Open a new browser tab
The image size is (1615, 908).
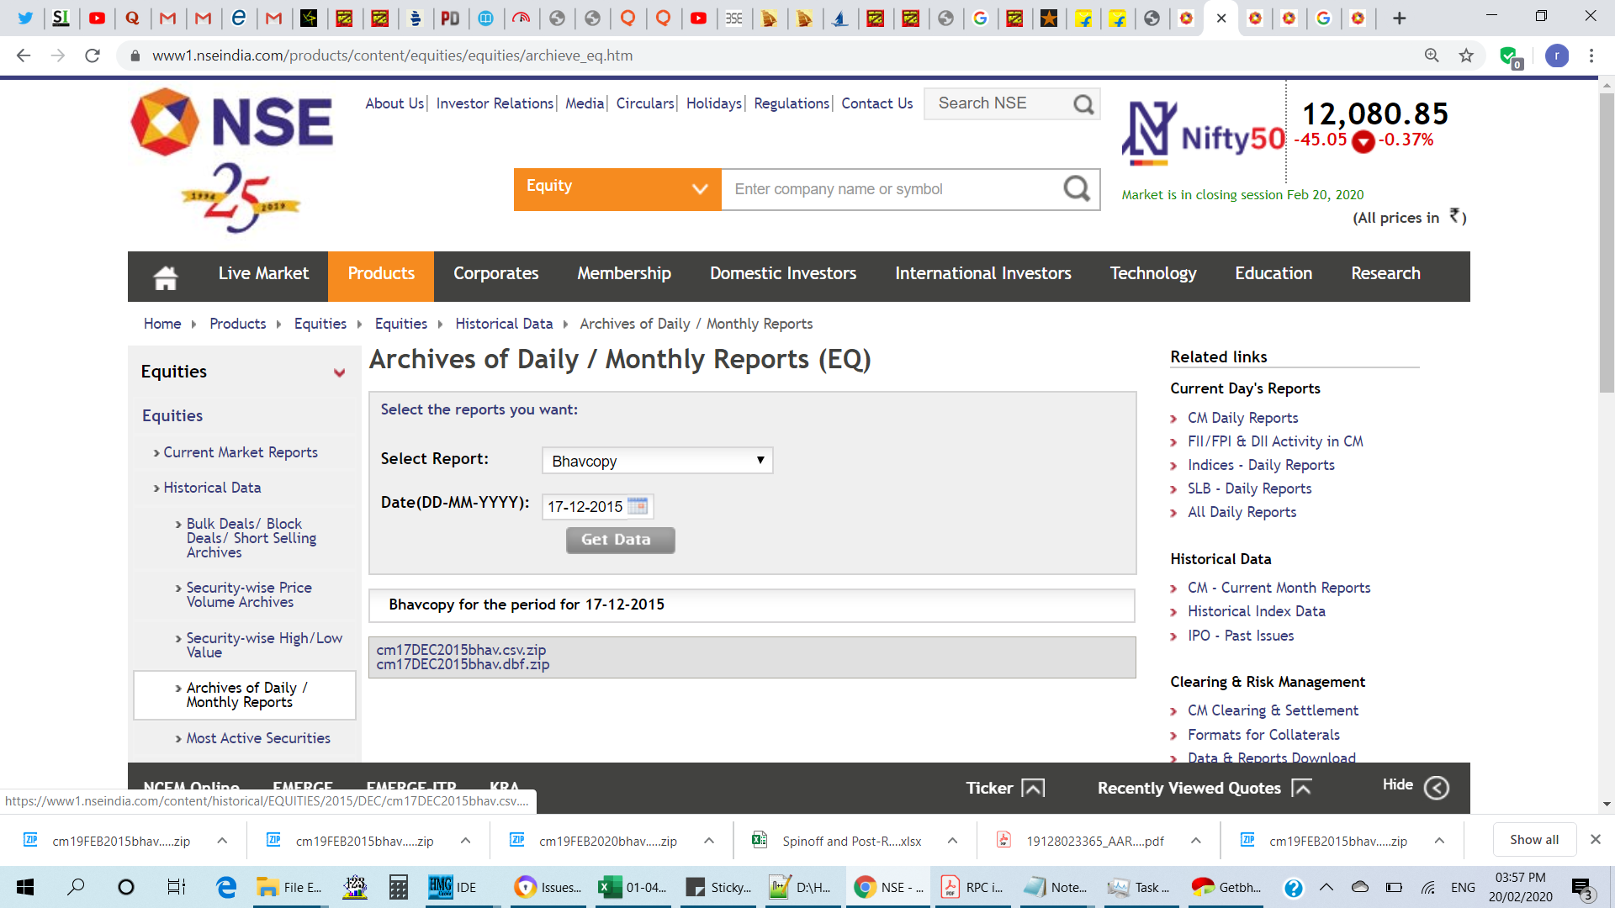[x=1400, y=18]
